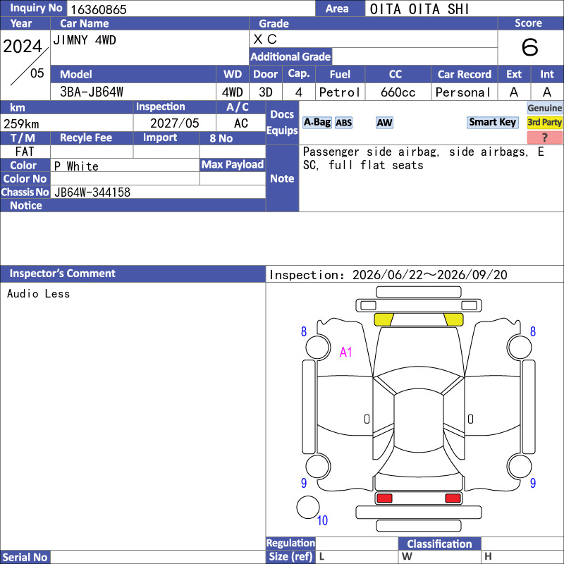The height and width of the screenshot is (564, 564).
Task: Click the grade value X C
Action: point(265,39)
